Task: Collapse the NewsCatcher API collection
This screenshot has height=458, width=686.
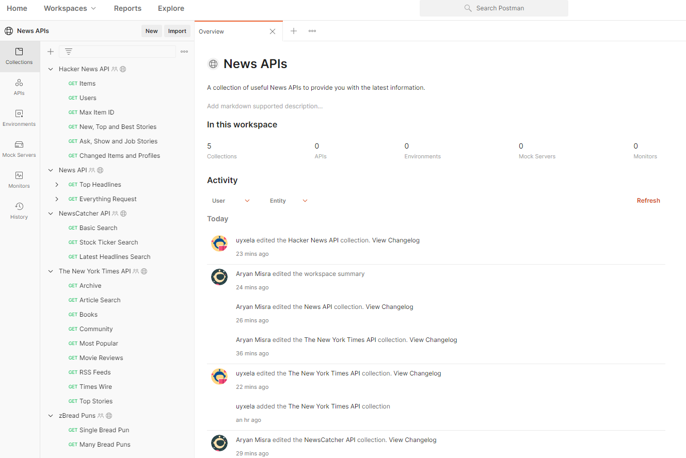Action: tap(51, 214)
